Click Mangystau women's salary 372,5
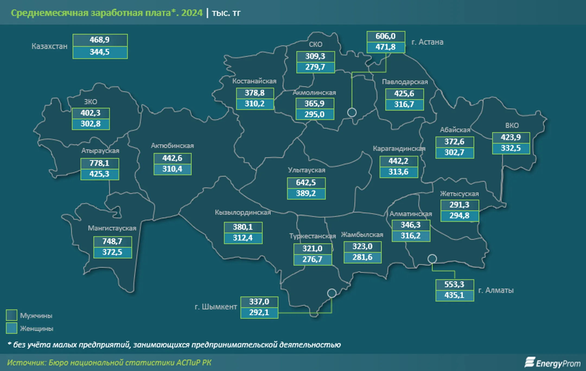 (112, 252)
